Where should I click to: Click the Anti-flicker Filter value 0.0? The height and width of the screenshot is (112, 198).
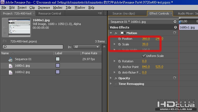pyautogui.click(x=144, y=73)
